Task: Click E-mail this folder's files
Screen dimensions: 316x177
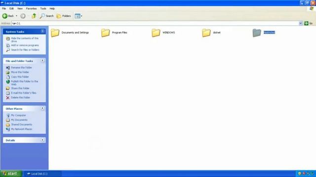Action: (x=24, y=93)
